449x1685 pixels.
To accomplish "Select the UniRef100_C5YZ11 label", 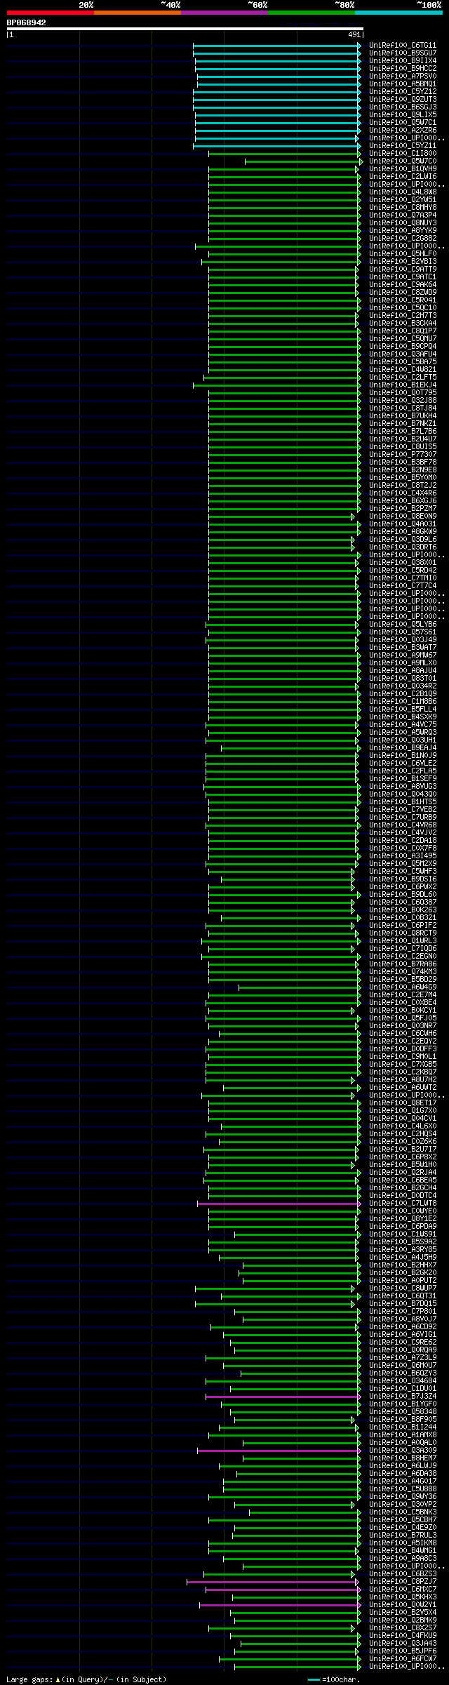I will pyautogui.click(x=403, y=146).
